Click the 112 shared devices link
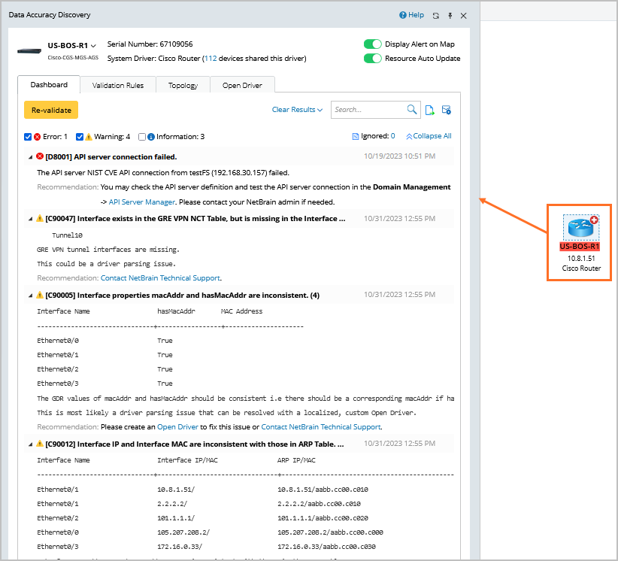 (x=211, y=59)
